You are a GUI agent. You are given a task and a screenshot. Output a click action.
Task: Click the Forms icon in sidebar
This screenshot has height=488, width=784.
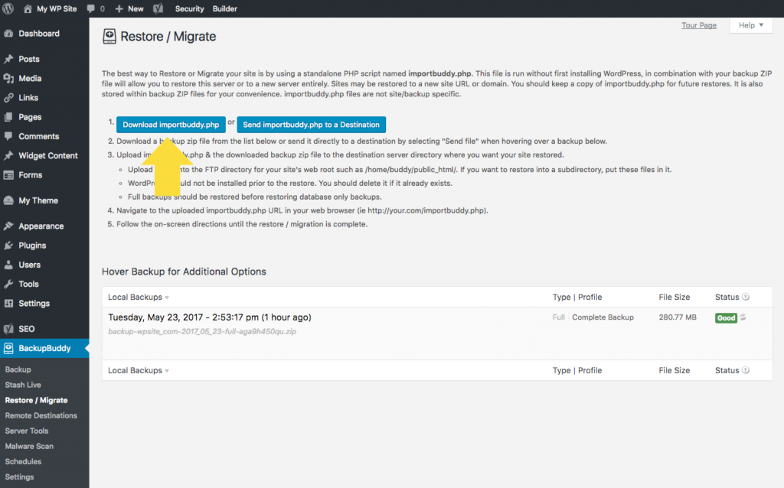(8, 175)
